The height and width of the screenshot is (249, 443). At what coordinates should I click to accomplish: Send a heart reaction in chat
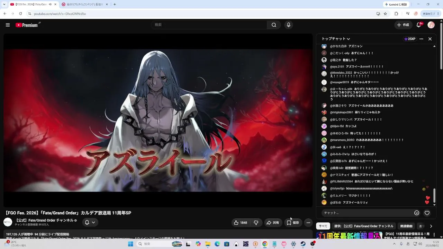(x=427, y=213)
